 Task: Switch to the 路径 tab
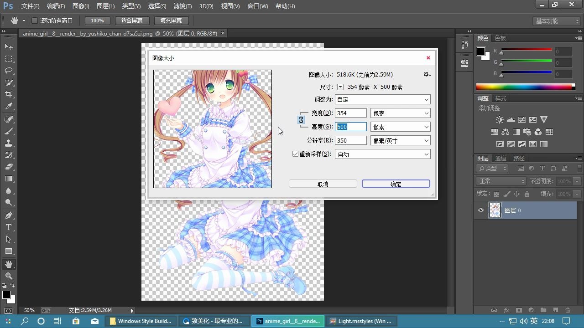coord(519,158)
